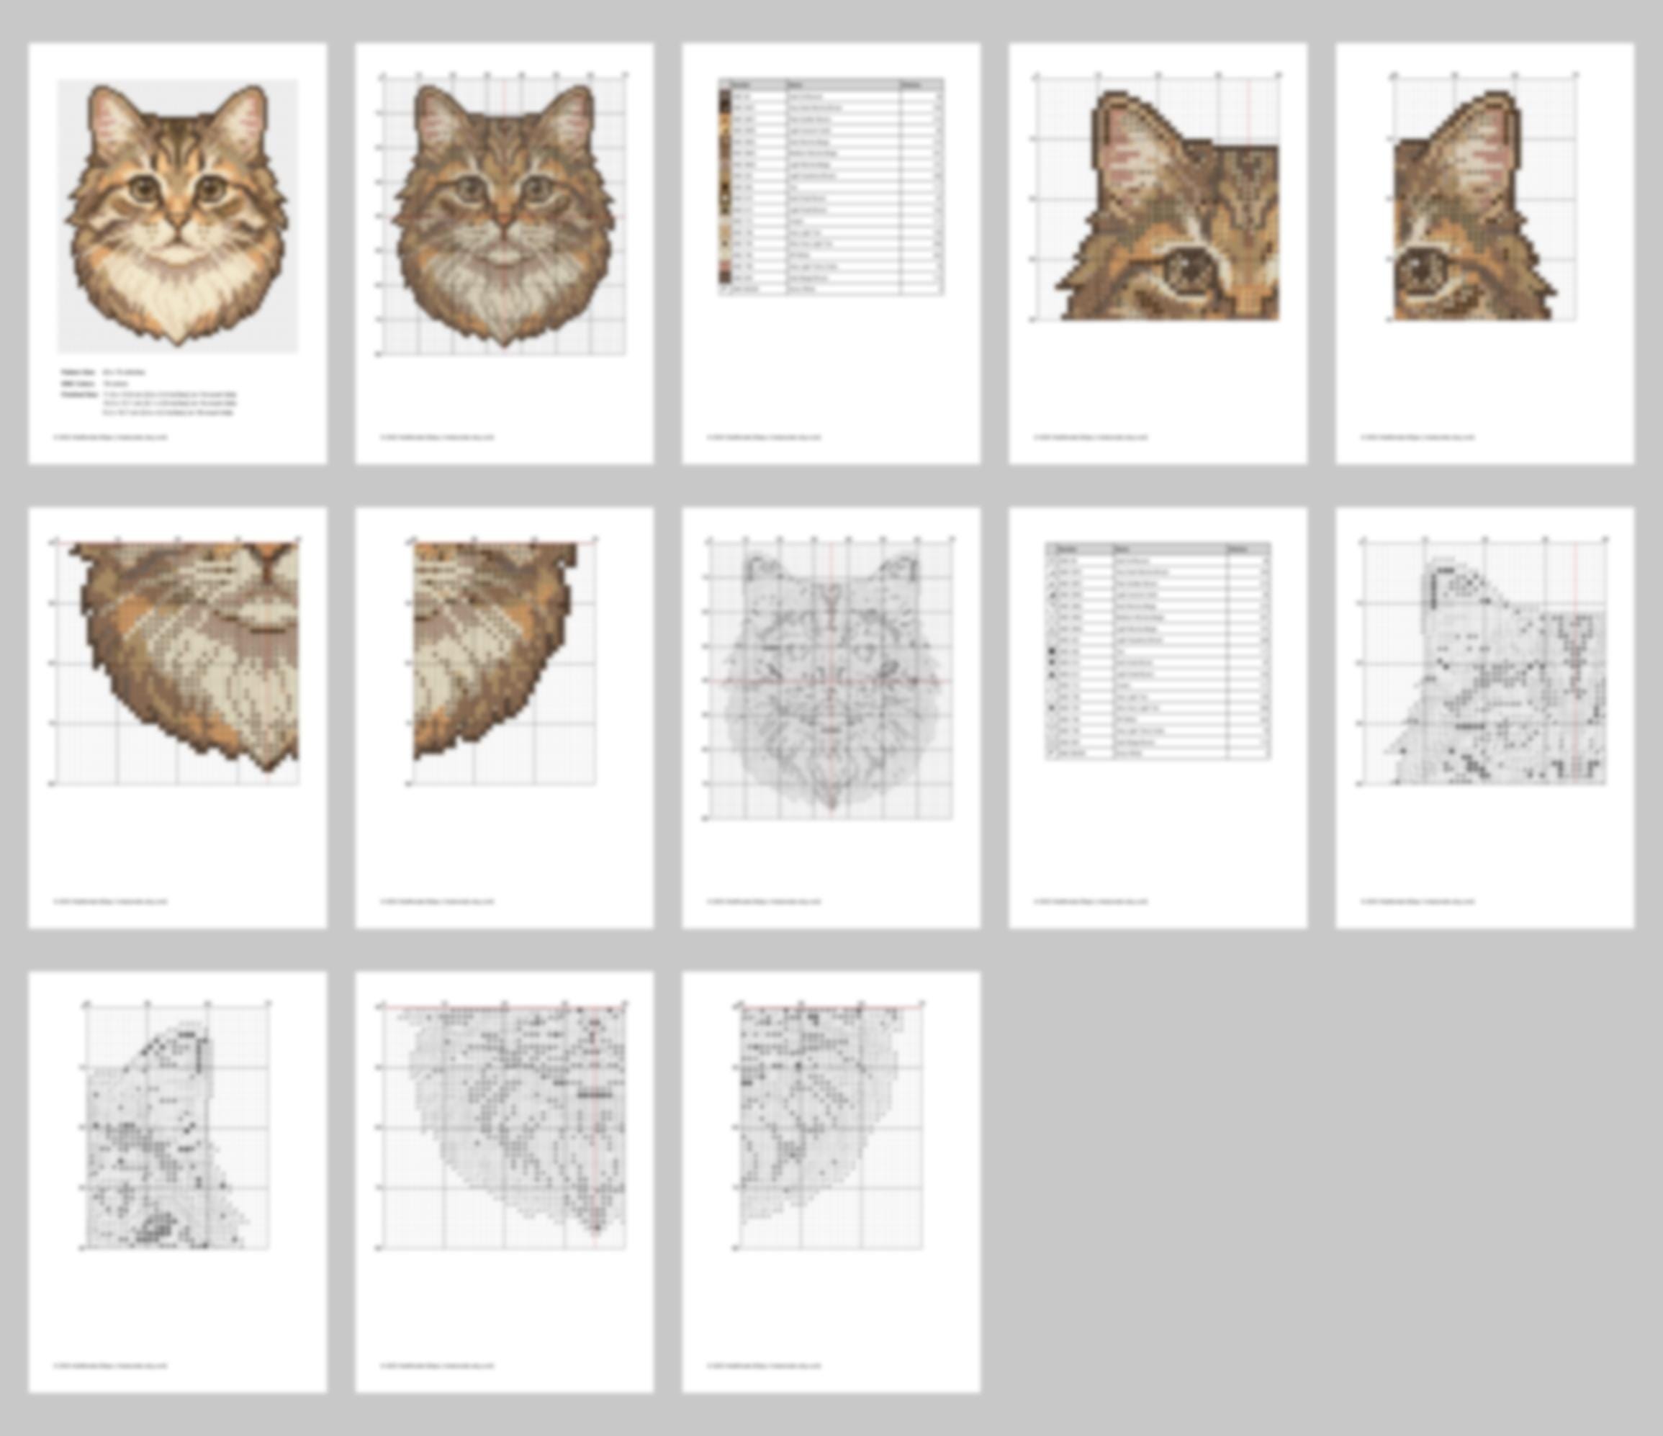Select color chart page showing left ear and eye
Viewport: 1663px width, 1436px height.
point(1158,253)
